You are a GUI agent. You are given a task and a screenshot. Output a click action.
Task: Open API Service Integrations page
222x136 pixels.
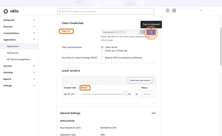tap(18, 59)
